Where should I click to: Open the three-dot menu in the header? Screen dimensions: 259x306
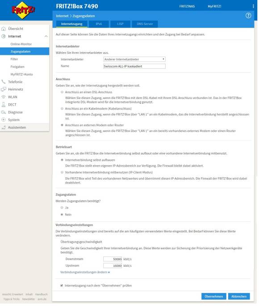pyautogui.click(x=253, y=6)
